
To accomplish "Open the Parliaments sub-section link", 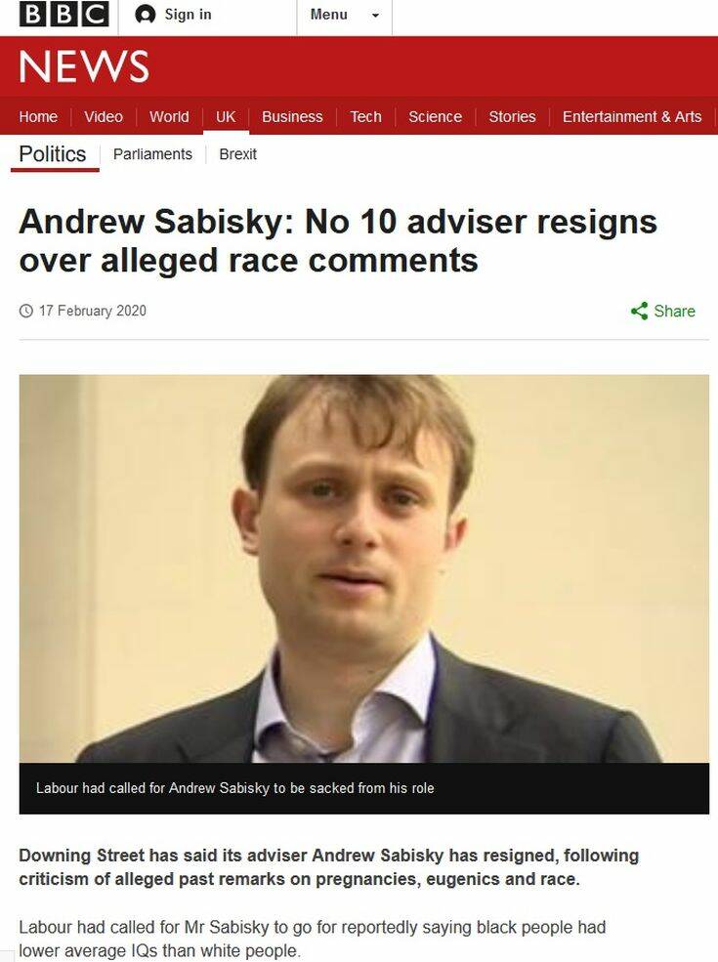I will 152,154.
